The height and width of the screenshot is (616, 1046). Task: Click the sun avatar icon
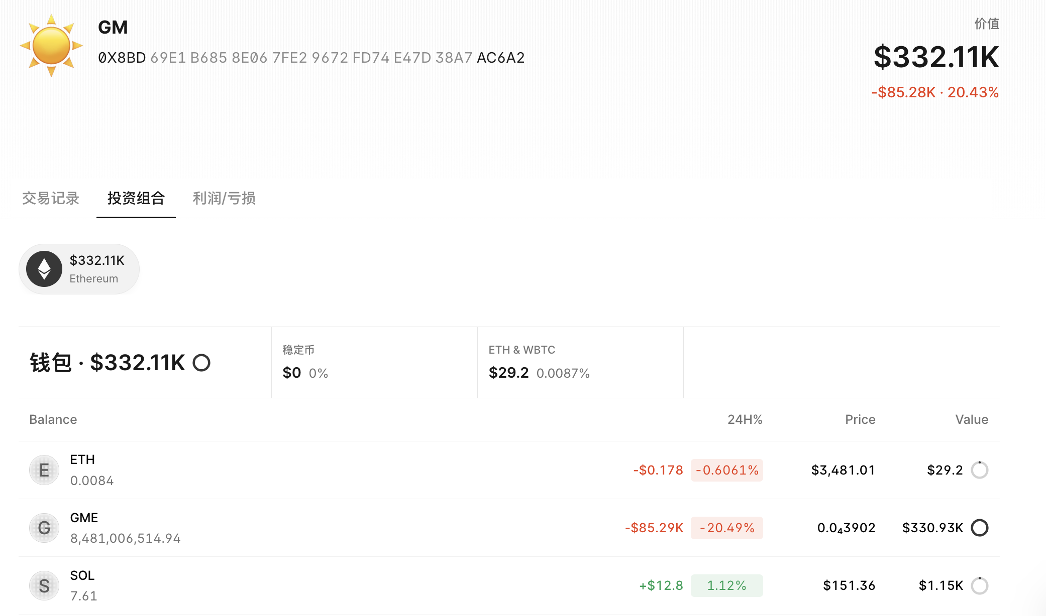click(x=51, y=46)
